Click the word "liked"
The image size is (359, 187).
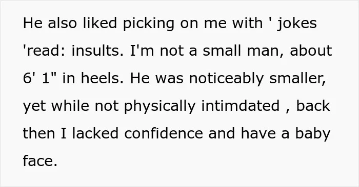(99, 23)
